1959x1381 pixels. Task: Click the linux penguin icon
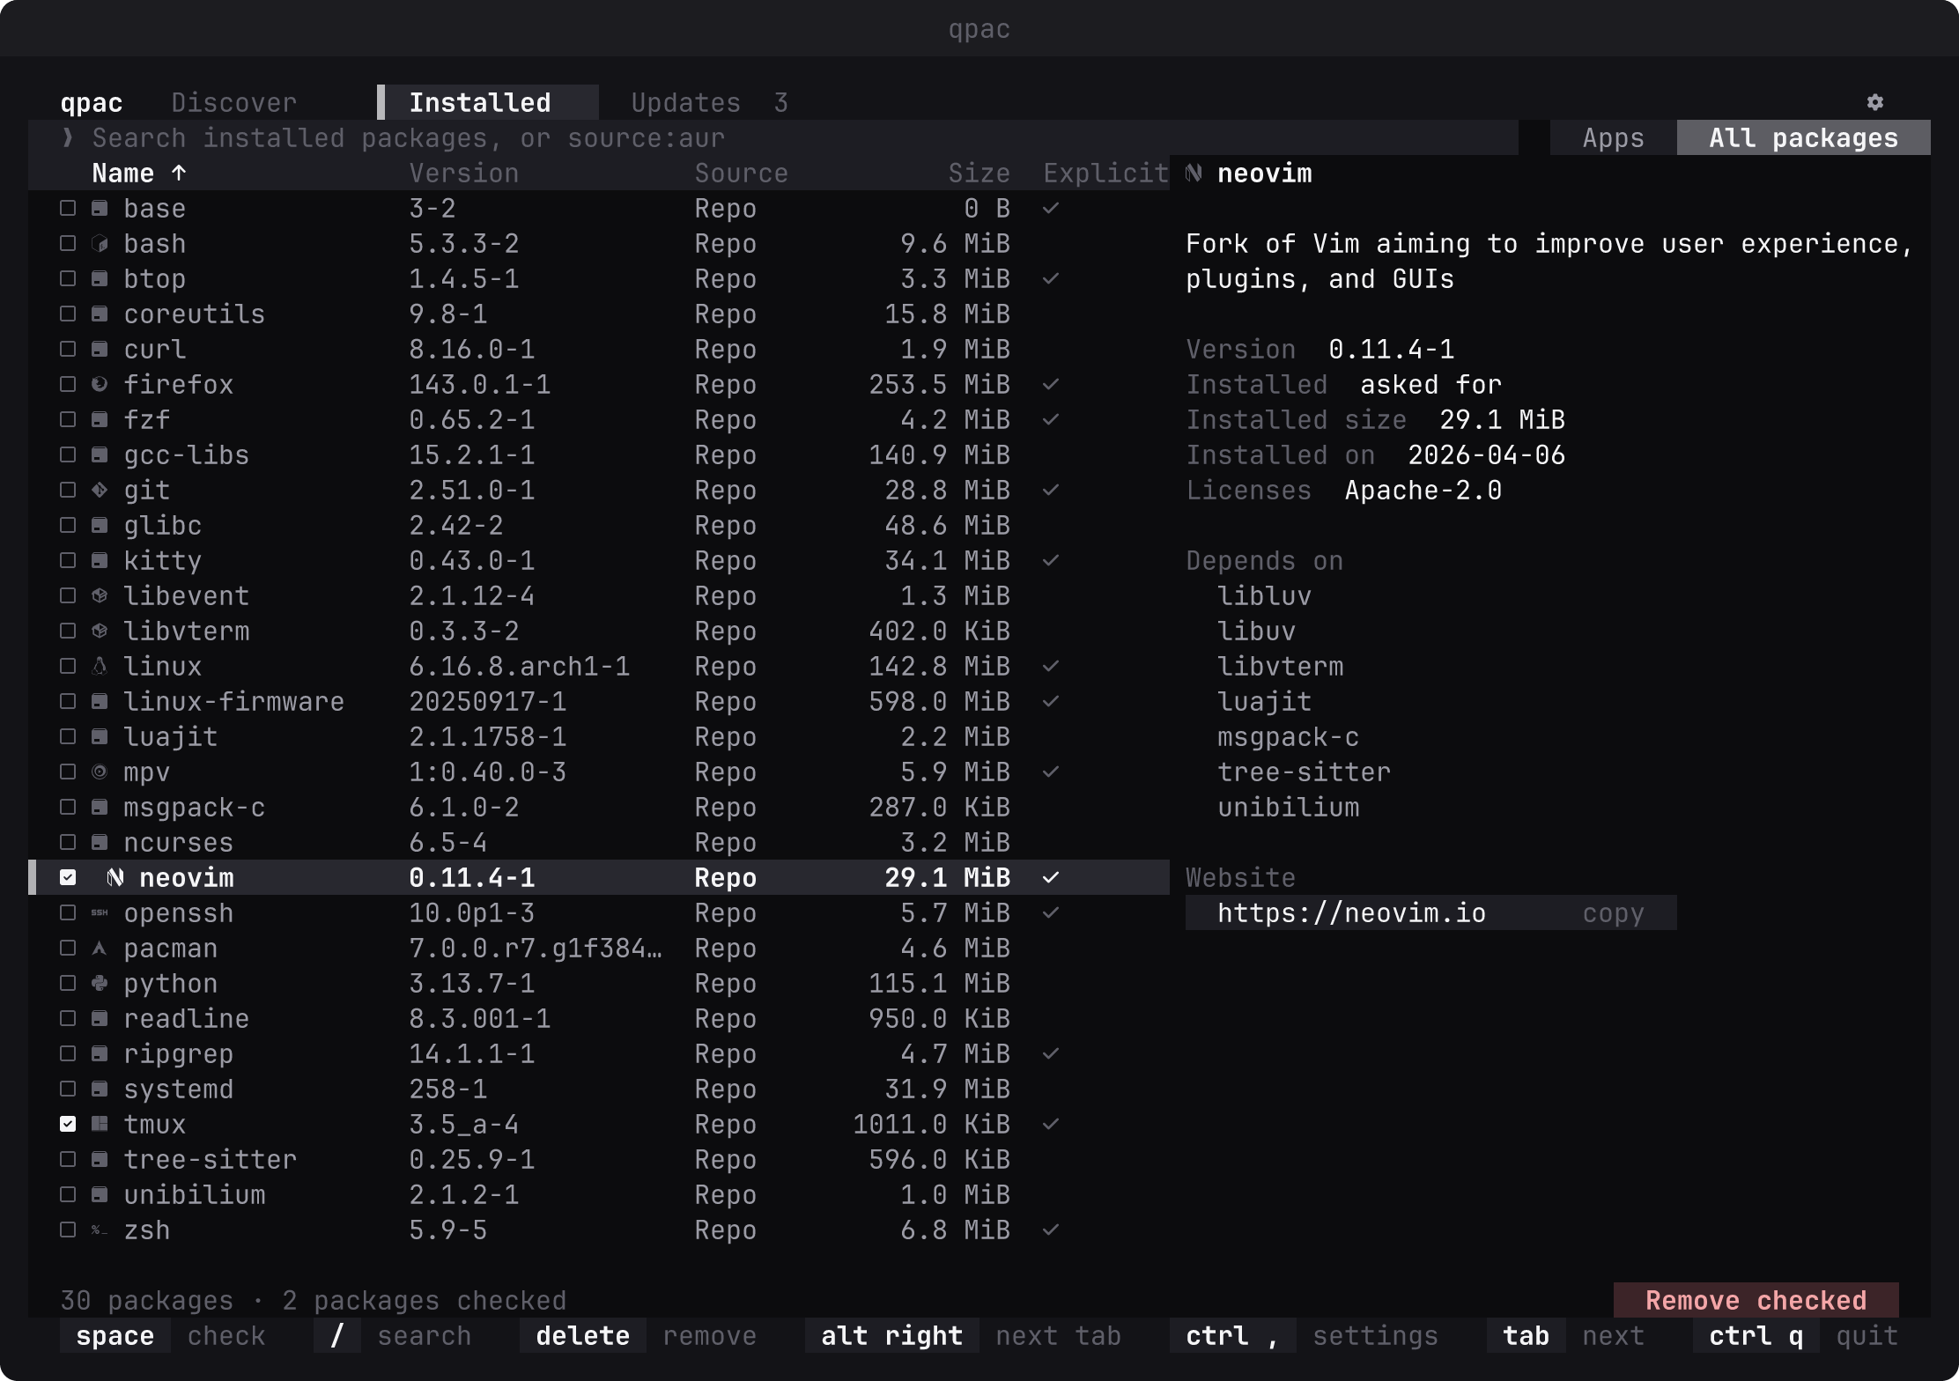click(x=100, y=666)
